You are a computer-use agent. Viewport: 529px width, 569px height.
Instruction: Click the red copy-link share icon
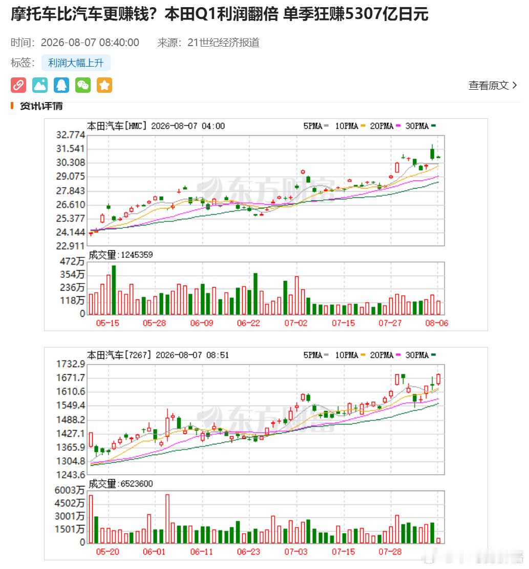pyautogui.click(x=18, y=85)
